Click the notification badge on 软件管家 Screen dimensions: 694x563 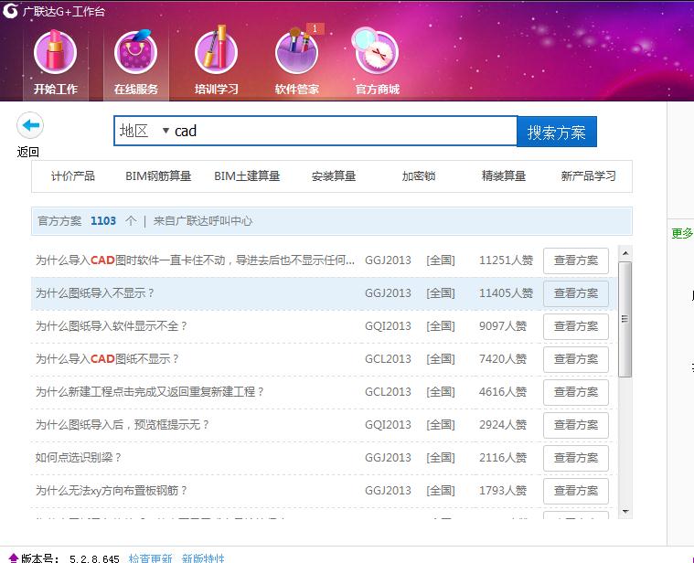[x=315, y=28]
